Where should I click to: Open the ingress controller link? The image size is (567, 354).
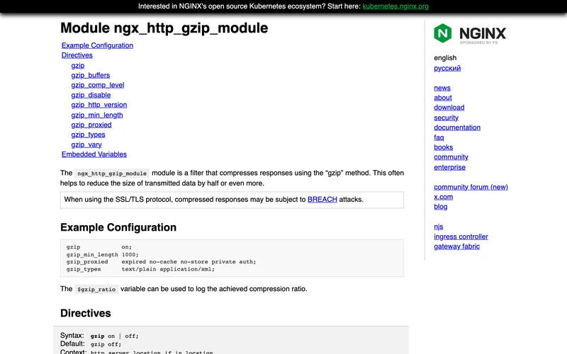coord(461,236)
